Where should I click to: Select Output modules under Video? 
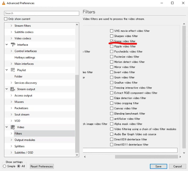(x=25, y=140)
